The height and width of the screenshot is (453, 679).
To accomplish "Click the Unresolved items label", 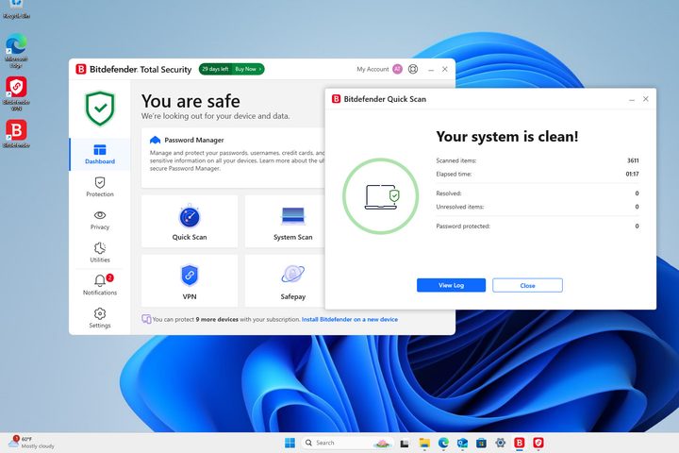I will click(460, 207).
